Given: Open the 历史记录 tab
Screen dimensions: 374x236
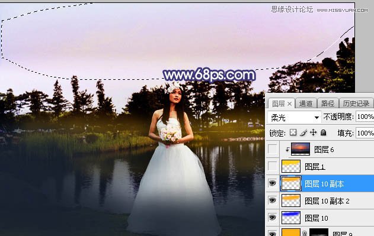Looking at the screenshot, I should coord(356,104).
